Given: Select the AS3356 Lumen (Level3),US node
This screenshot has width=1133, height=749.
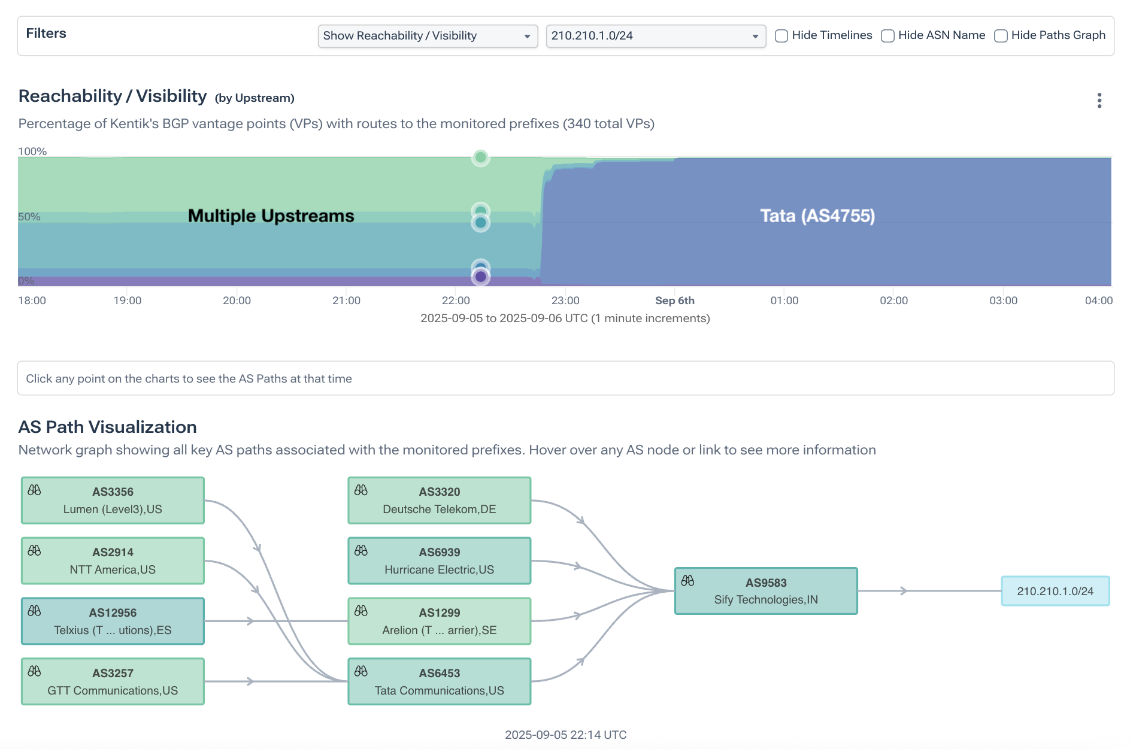Looking at the screenshot, I should (x=113, y=501).
